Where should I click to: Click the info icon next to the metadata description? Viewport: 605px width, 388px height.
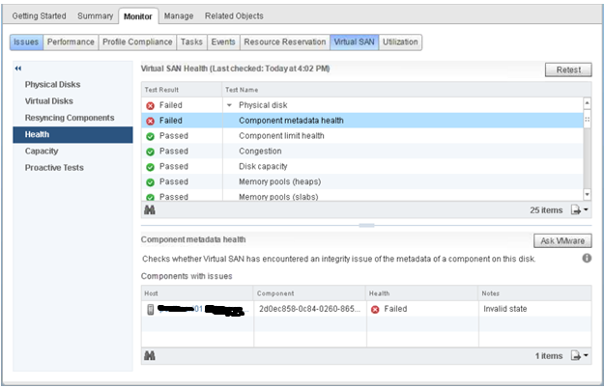[x=586, y=259]
